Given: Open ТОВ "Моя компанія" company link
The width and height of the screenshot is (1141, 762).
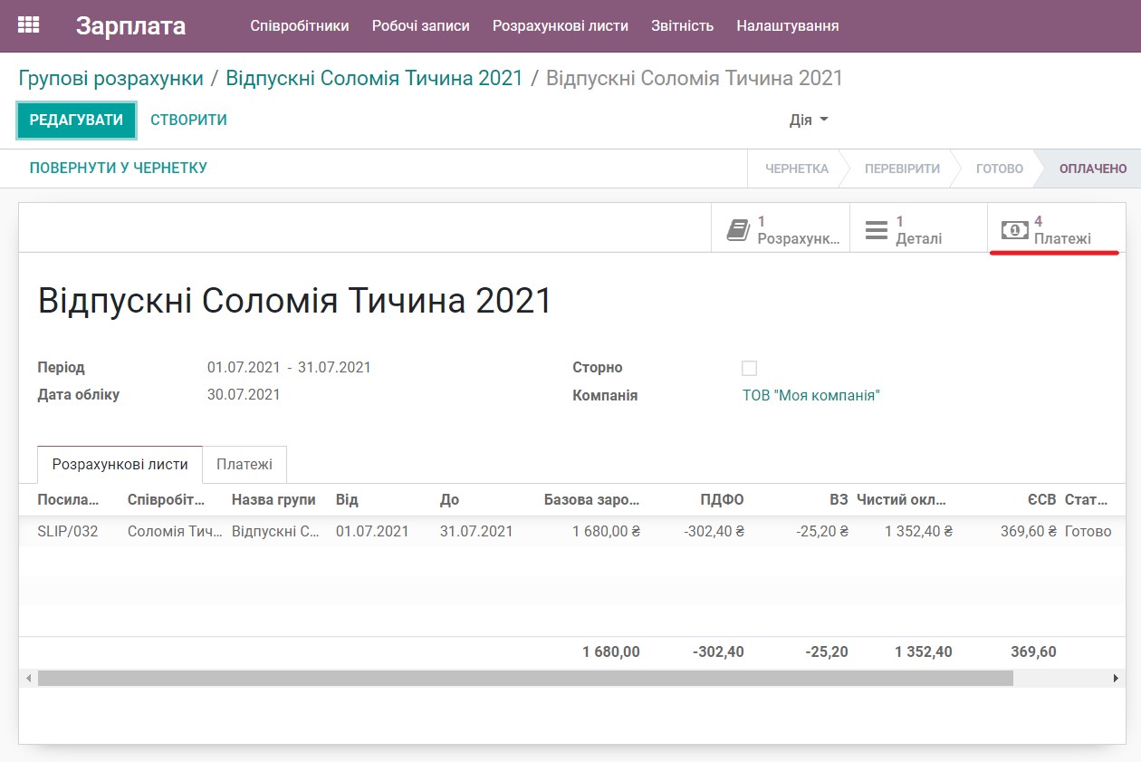Looking at the screenshot, I should point(810,394).
